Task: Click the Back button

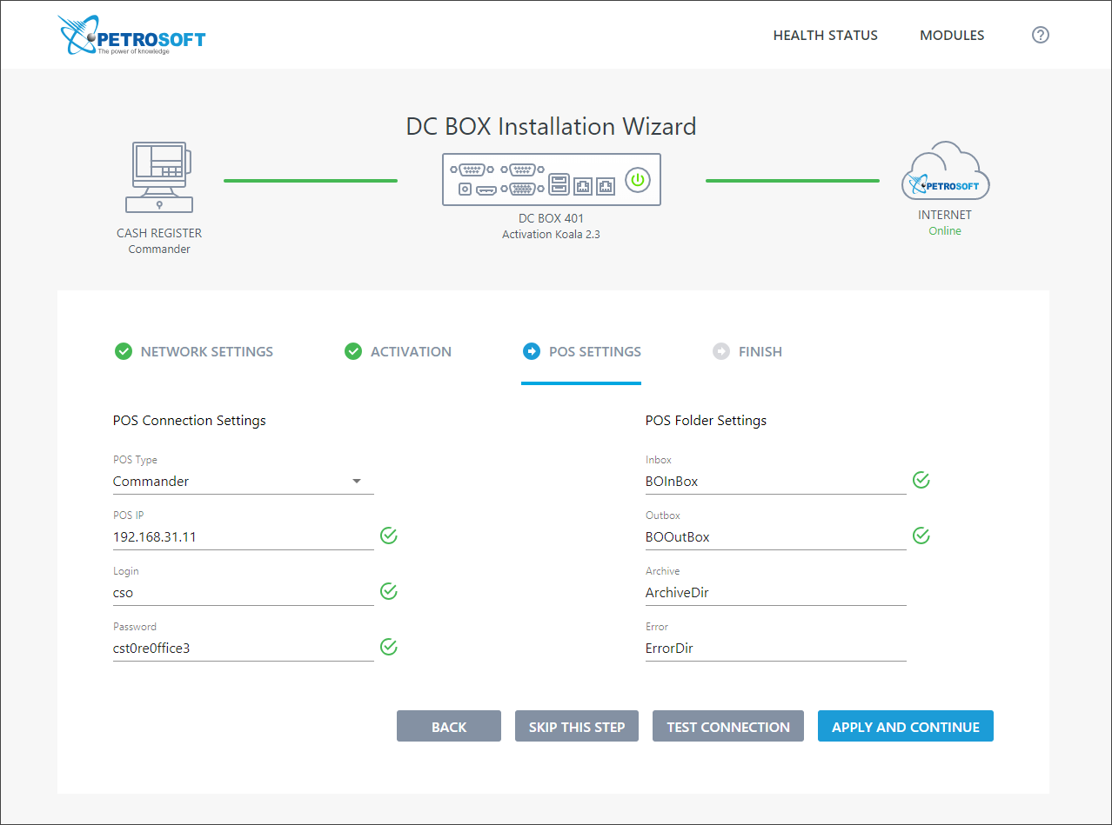Action: [449, 727]
